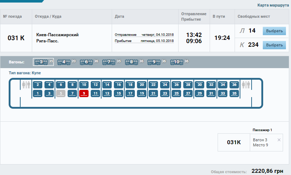The image size is (291, 175).
Task: Pick seat 23 in the seat map
Action: point(165,93)
